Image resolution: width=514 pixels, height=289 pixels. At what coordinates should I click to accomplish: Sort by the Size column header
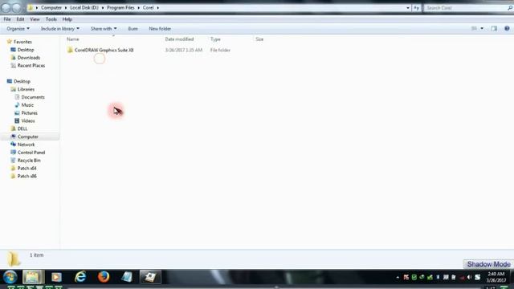coord(259,39)
